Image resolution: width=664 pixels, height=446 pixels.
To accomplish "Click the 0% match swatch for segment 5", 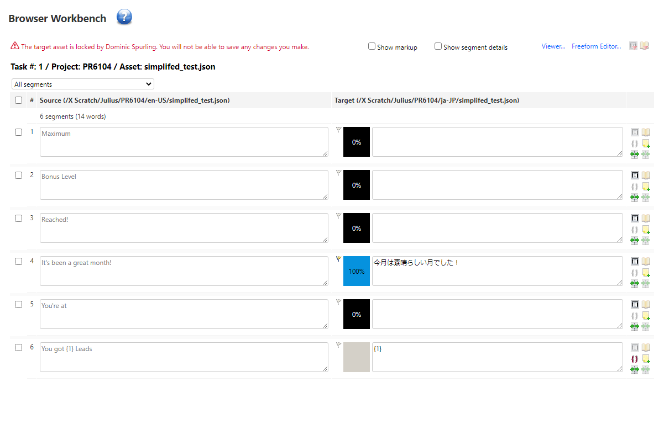I will [357, 314].
